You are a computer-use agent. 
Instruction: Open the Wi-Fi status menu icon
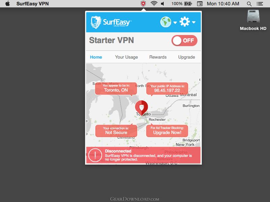pyautogui.click(x=154, y=4)
